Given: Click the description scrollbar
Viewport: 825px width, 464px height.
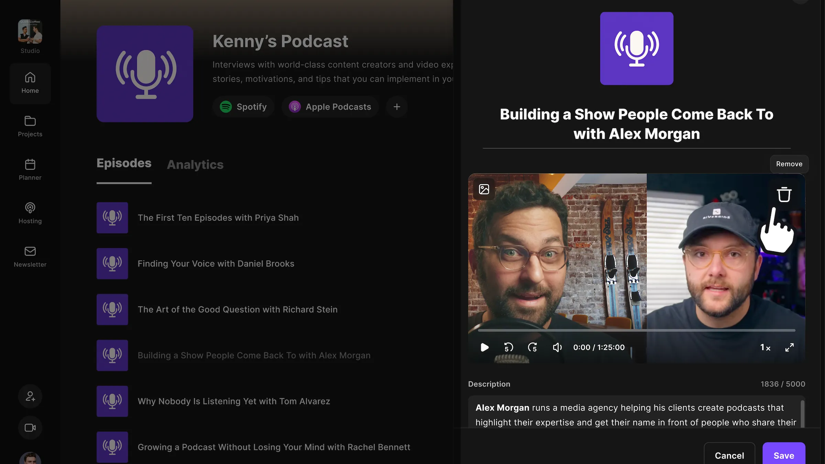Looking at the screenshot, I should coord(803,414).
